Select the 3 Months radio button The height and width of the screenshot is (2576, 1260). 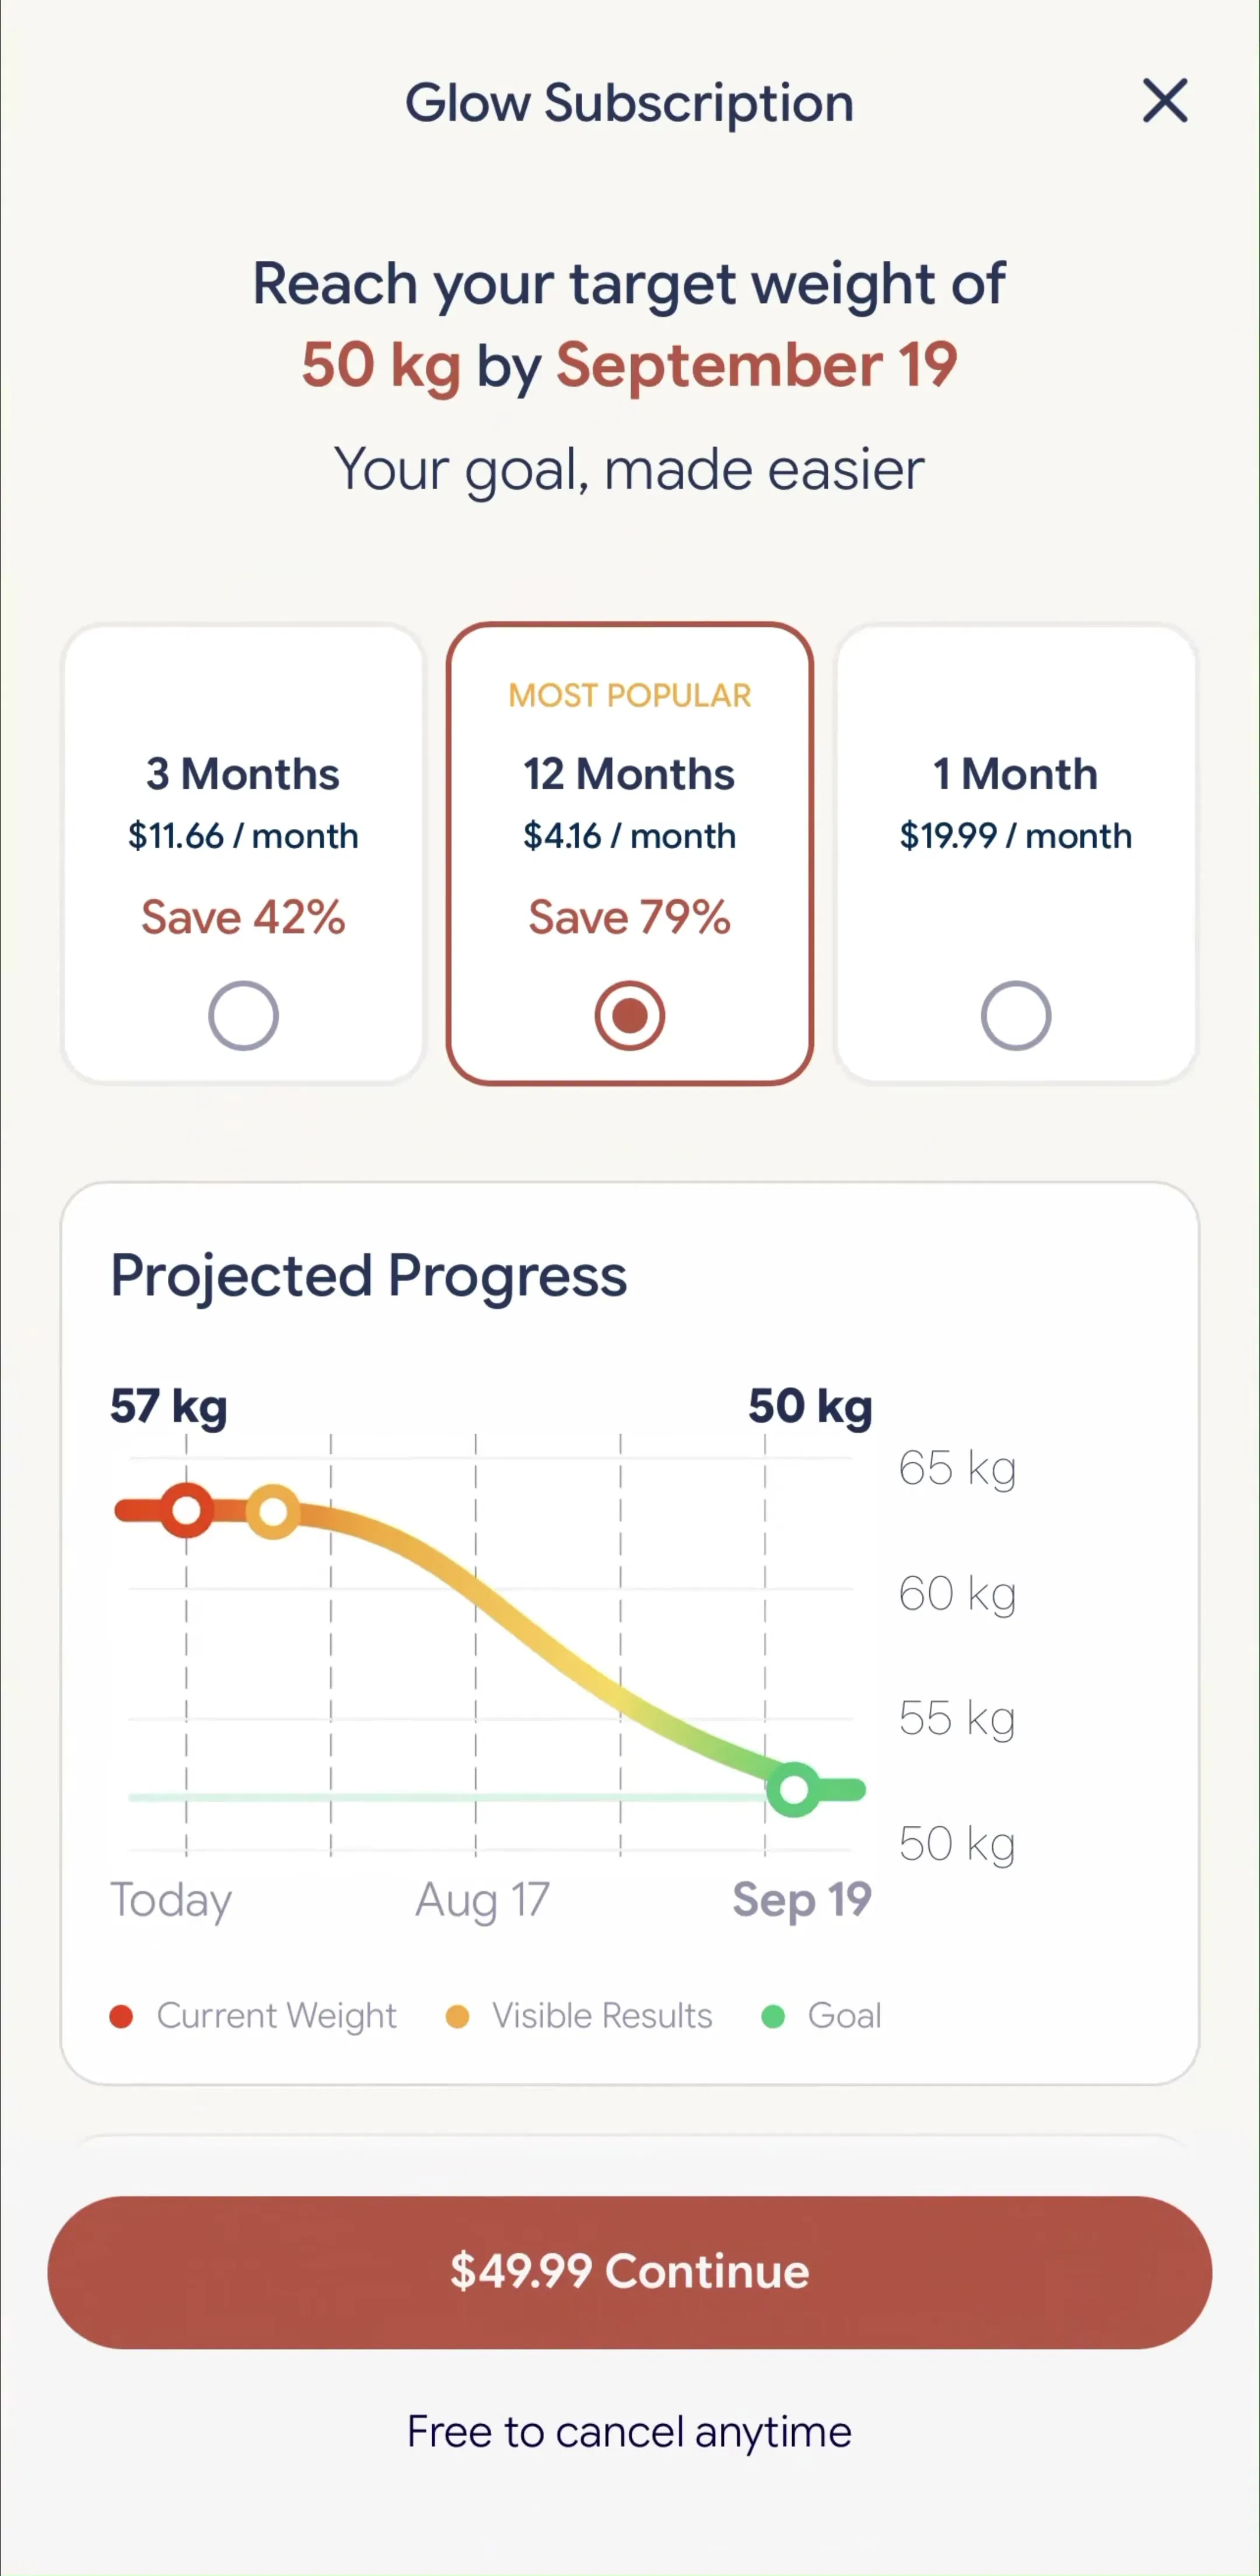[x=243, y=1016]
